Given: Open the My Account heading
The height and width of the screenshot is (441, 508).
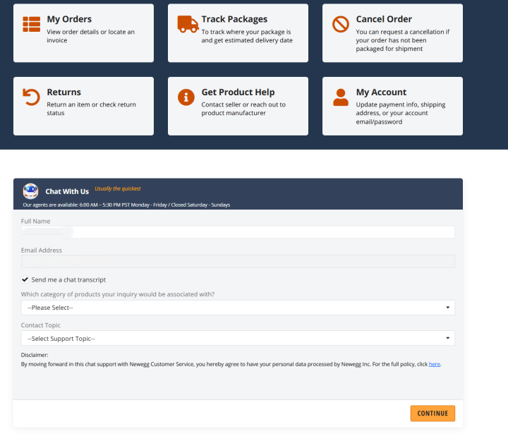Looking at the screenshot, I should (381, 92).
